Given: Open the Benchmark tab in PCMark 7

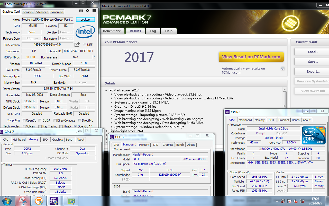Looking at the screenshot, I should 112,31.
